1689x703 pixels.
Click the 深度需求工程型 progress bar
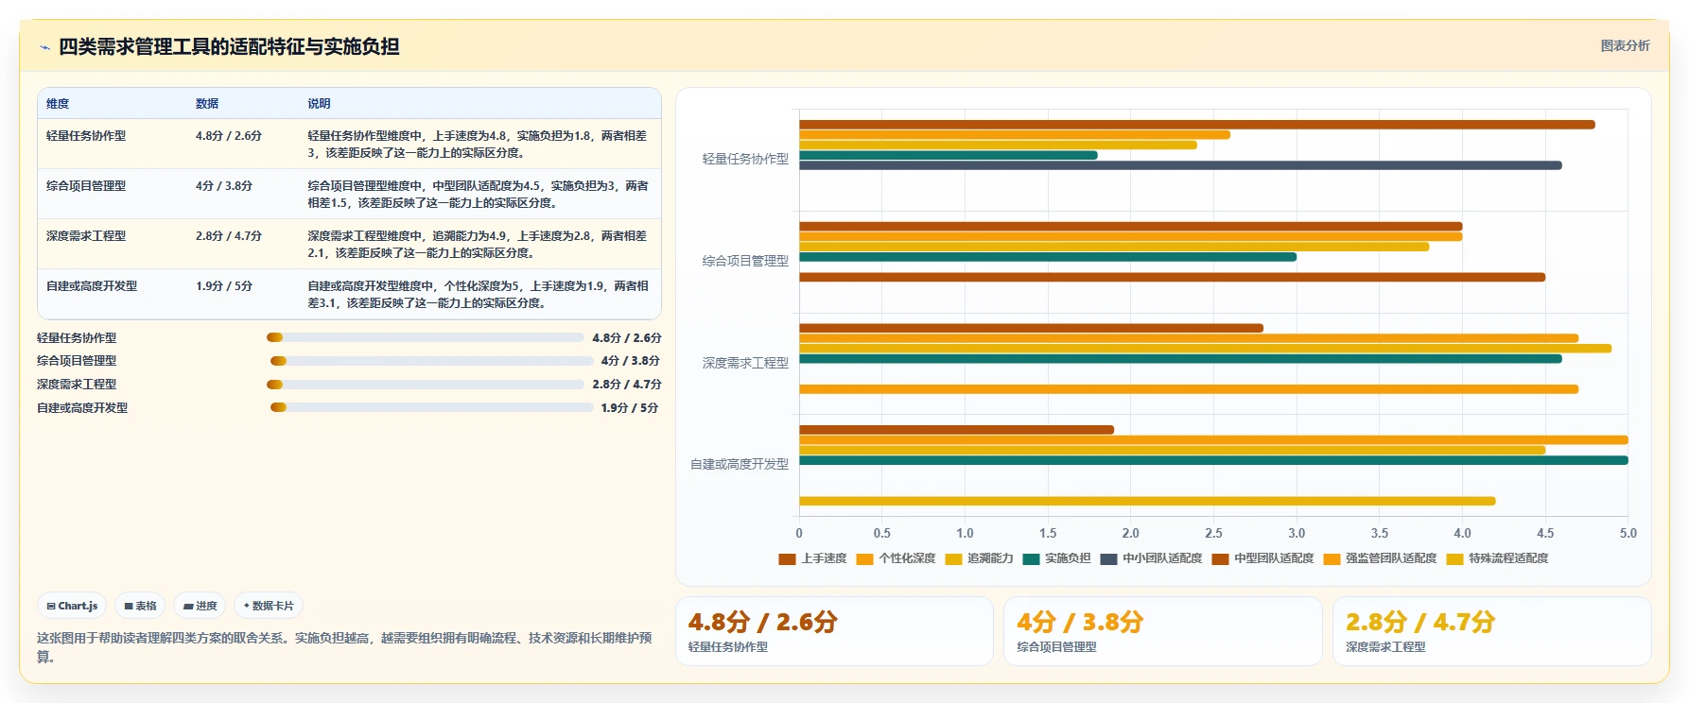(x=426, y=385)
